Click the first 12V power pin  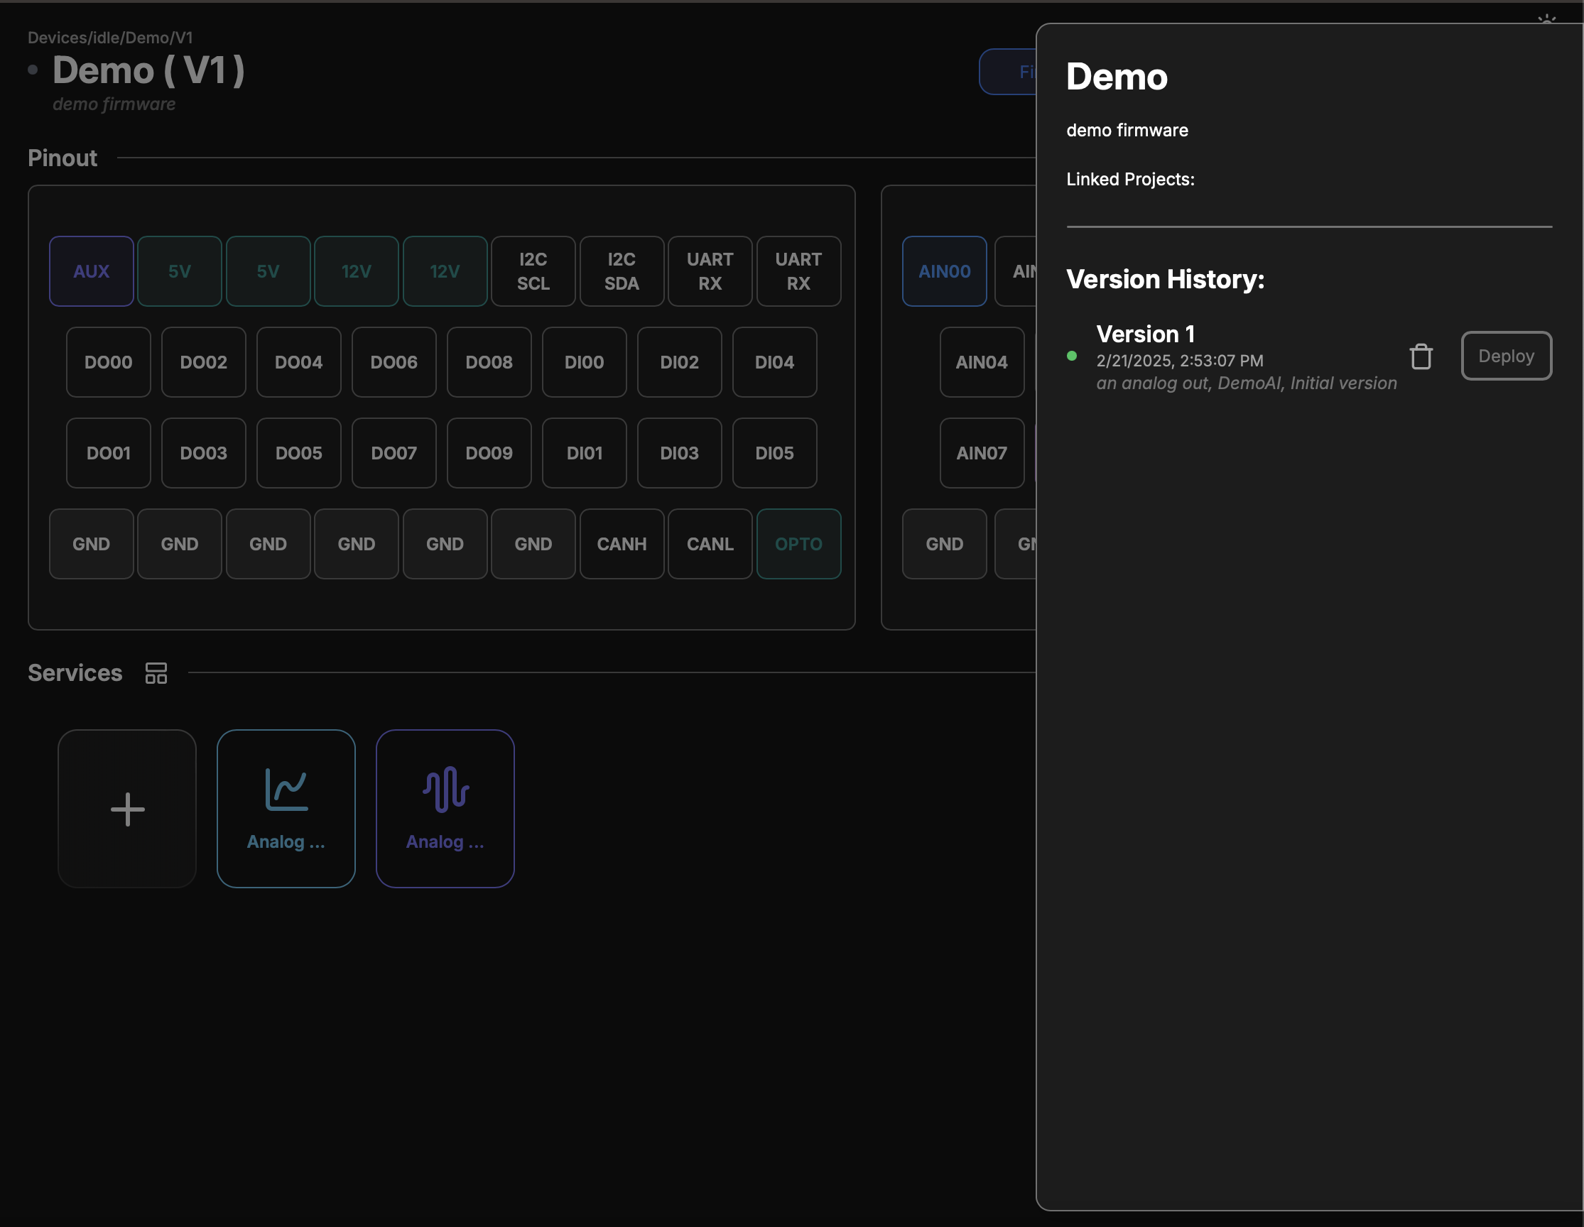356,271
